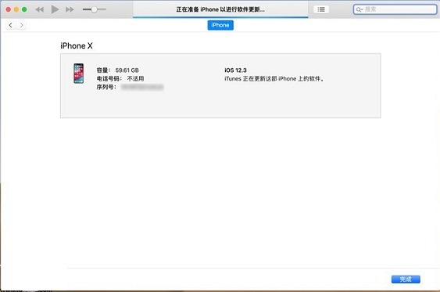This screenshot has height=292, width=440.
Task: Click the iOS 12.3 version label
Action: click(235, 70)
